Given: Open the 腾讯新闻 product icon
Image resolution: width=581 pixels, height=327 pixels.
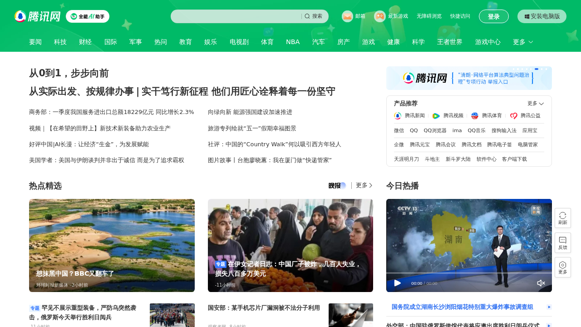Looking at the screenshot, I should (398, 116).
